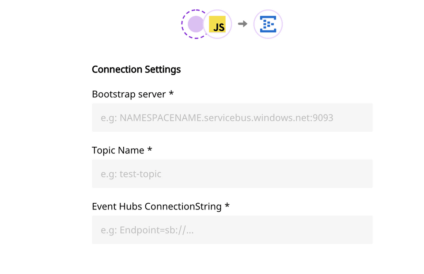The width and height of the screenshot is (424, 274).
Task: Click the Topic Name label
Action: [117, 150]
